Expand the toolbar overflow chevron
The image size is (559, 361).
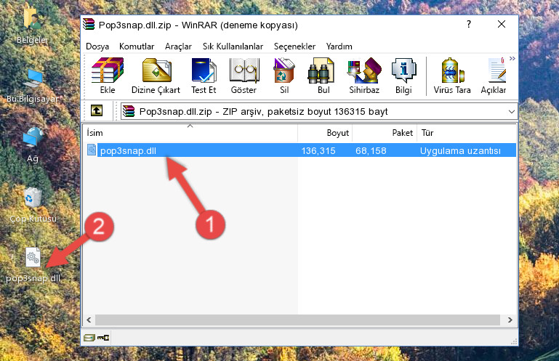tap(512, 58)
